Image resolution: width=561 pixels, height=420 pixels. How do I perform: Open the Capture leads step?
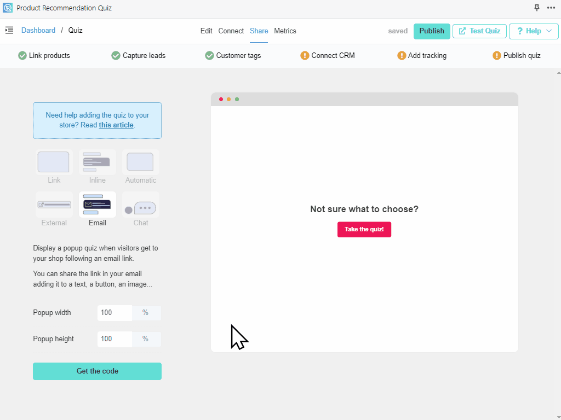tap(139, 55)
